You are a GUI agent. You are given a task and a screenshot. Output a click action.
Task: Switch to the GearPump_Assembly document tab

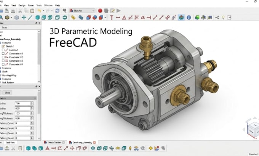coord(82,142)
